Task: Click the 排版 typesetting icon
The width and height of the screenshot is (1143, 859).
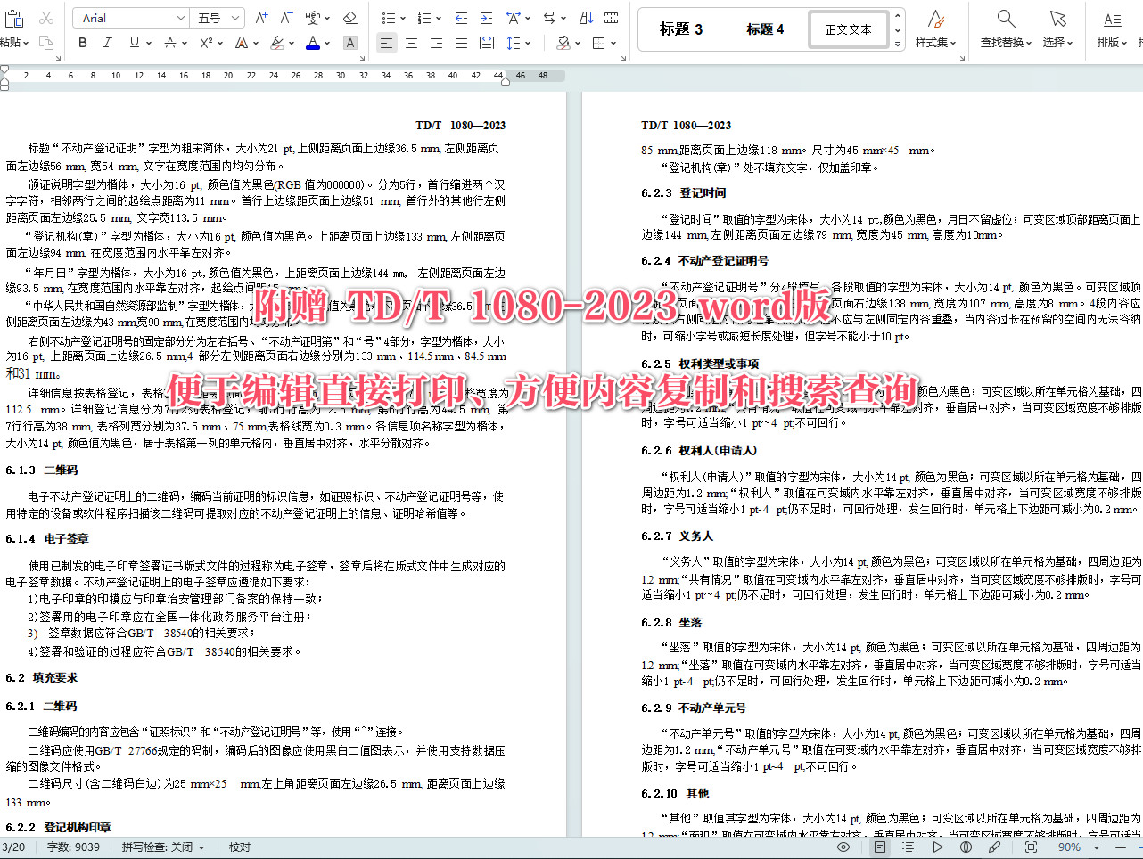Action: coord(1112,27)
